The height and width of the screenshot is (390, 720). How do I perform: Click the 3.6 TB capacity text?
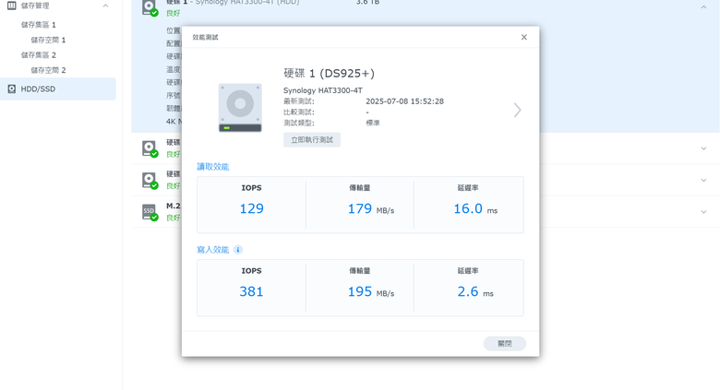tap(367, 2)
